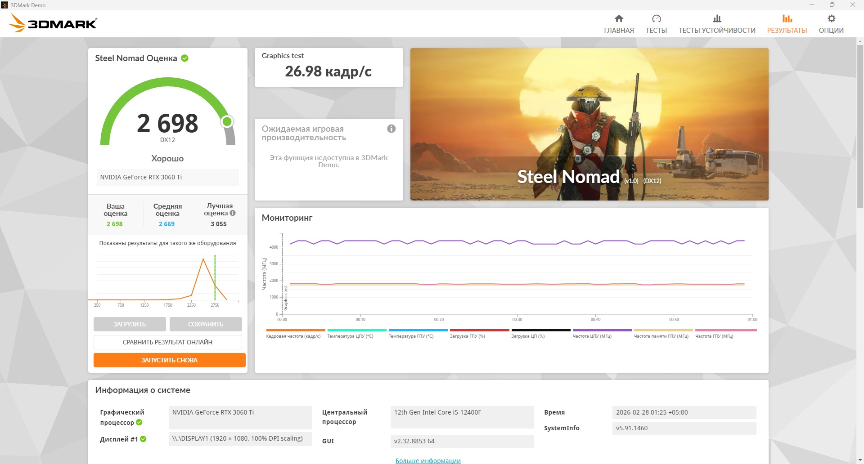Open the Главная home icon
Image resolution: width=864 pixels, height=464 pixels.
pos(619,18)
